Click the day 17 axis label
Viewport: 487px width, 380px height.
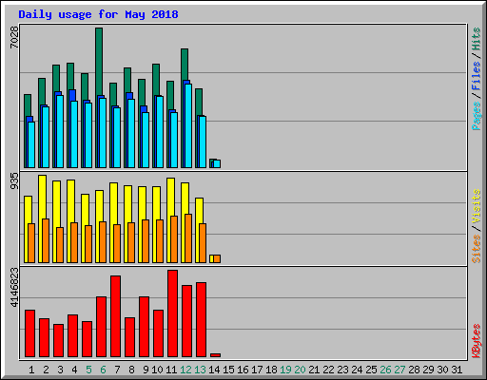(257, 370)
